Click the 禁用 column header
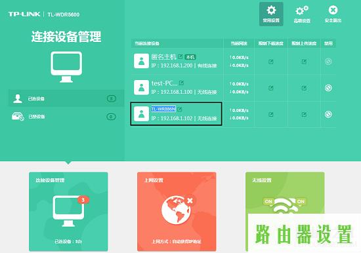 point(328,43)
